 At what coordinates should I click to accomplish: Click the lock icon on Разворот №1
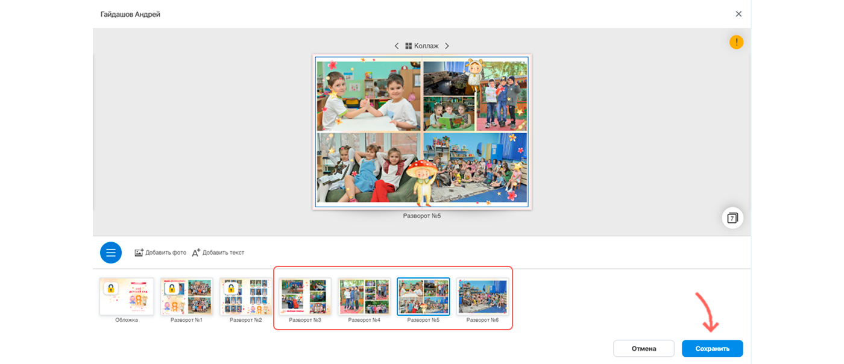pyautogui.click(x=171, y=289)
